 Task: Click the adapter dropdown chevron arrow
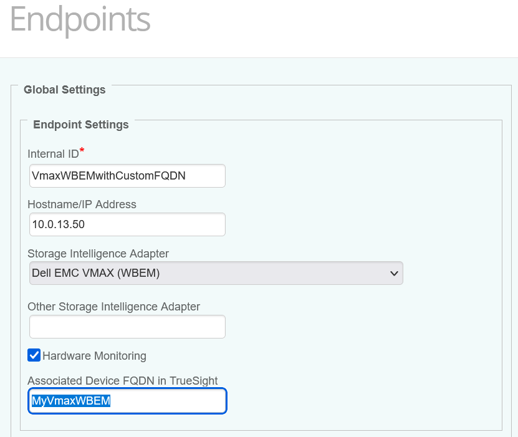pyautogui.click(x=393, y=273)
